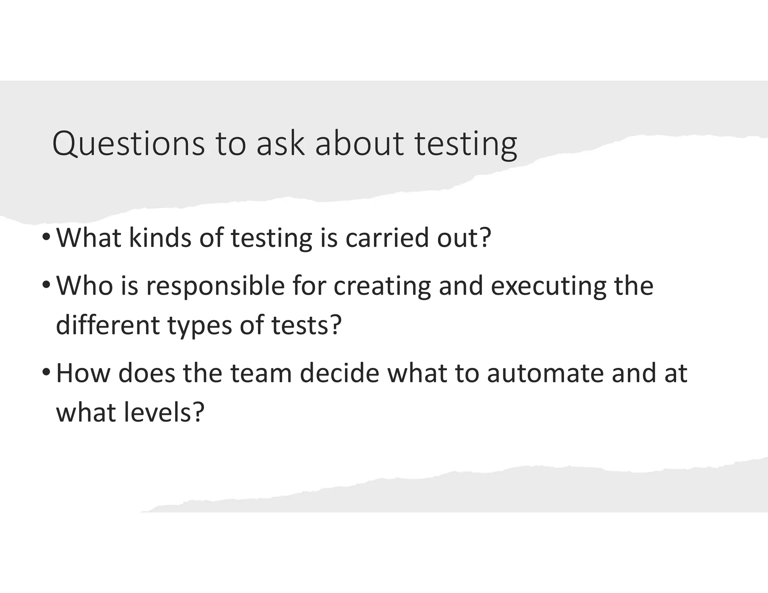The width and height of the screenshot is (768, 593).
Task: Click the slide title 'Questions to ask about testing'
Action: click(x=285, y=144)
